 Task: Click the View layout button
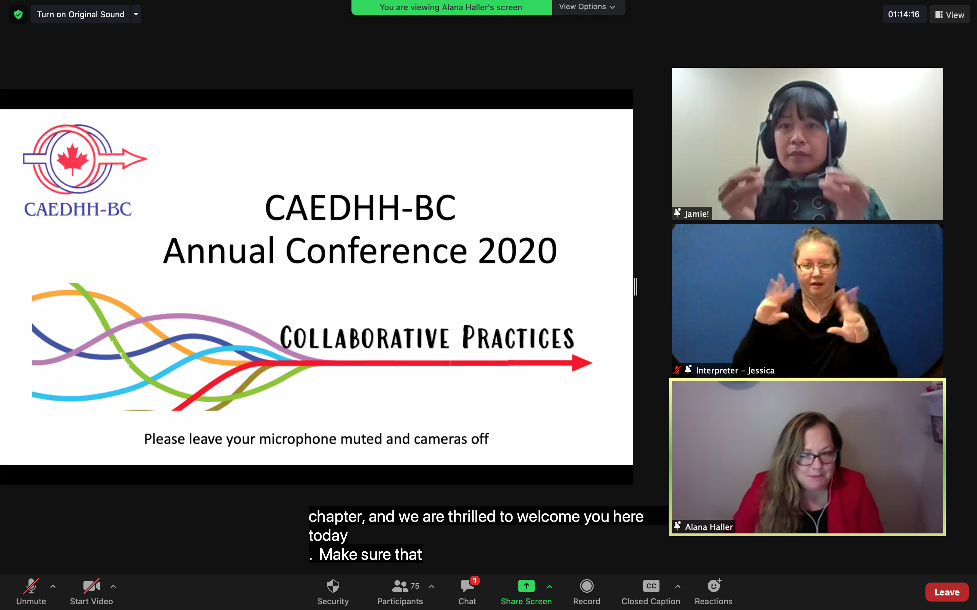(950, 15)
